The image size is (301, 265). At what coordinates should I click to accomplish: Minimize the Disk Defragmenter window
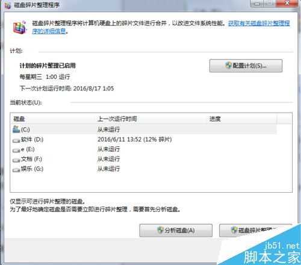coord(257,4)
